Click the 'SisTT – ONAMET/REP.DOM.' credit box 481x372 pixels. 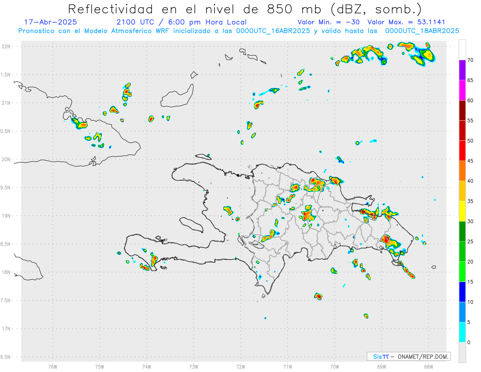408,356
